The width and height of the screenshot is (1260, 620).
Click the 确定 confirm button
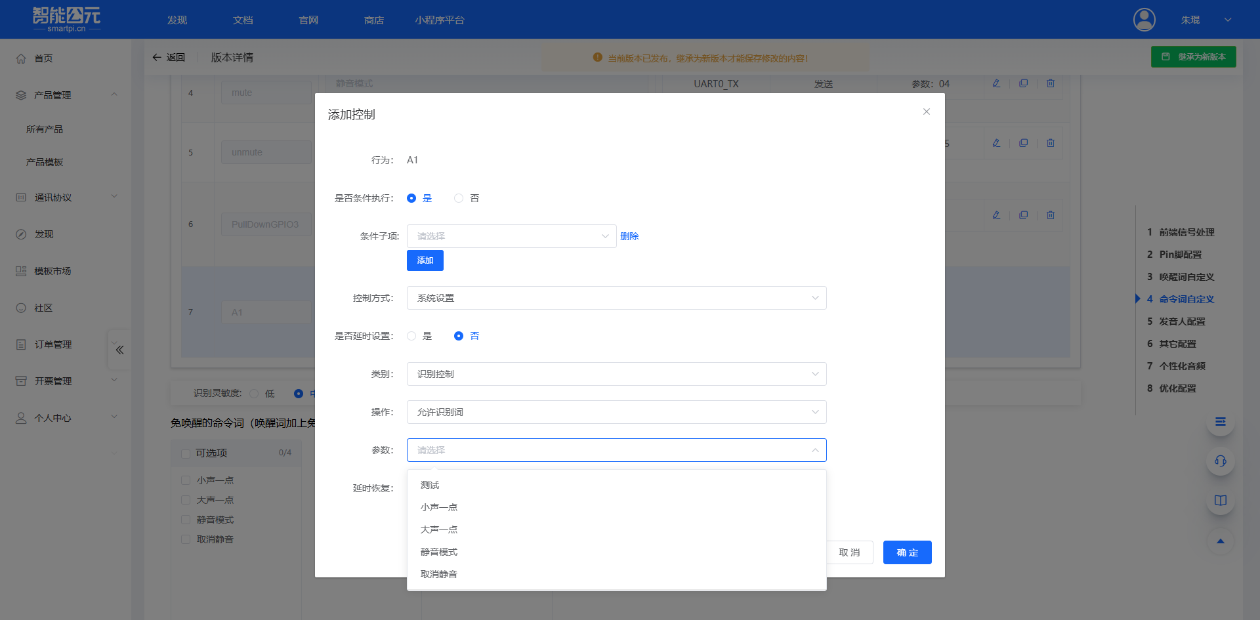point(907,552)
